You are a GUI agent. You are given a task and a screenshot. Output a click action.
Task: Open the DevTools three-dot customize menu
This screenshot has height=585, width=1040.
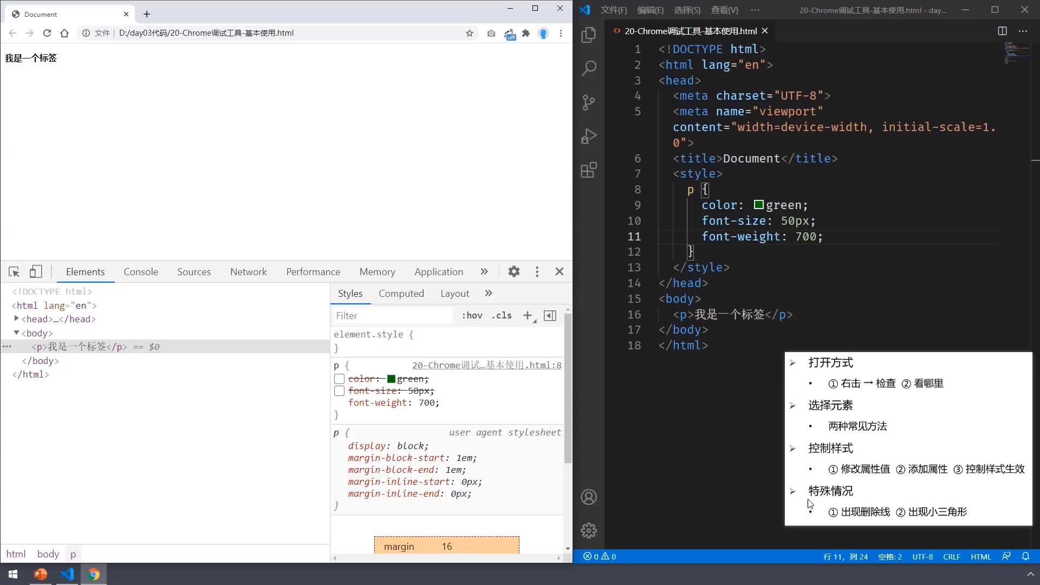pyautogui.click(x=537, y=271)
